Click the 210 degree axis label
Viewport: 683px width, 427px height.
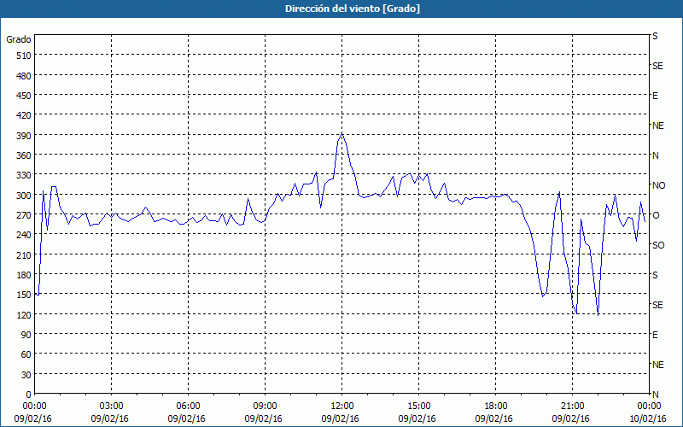[x=24, y=255]
